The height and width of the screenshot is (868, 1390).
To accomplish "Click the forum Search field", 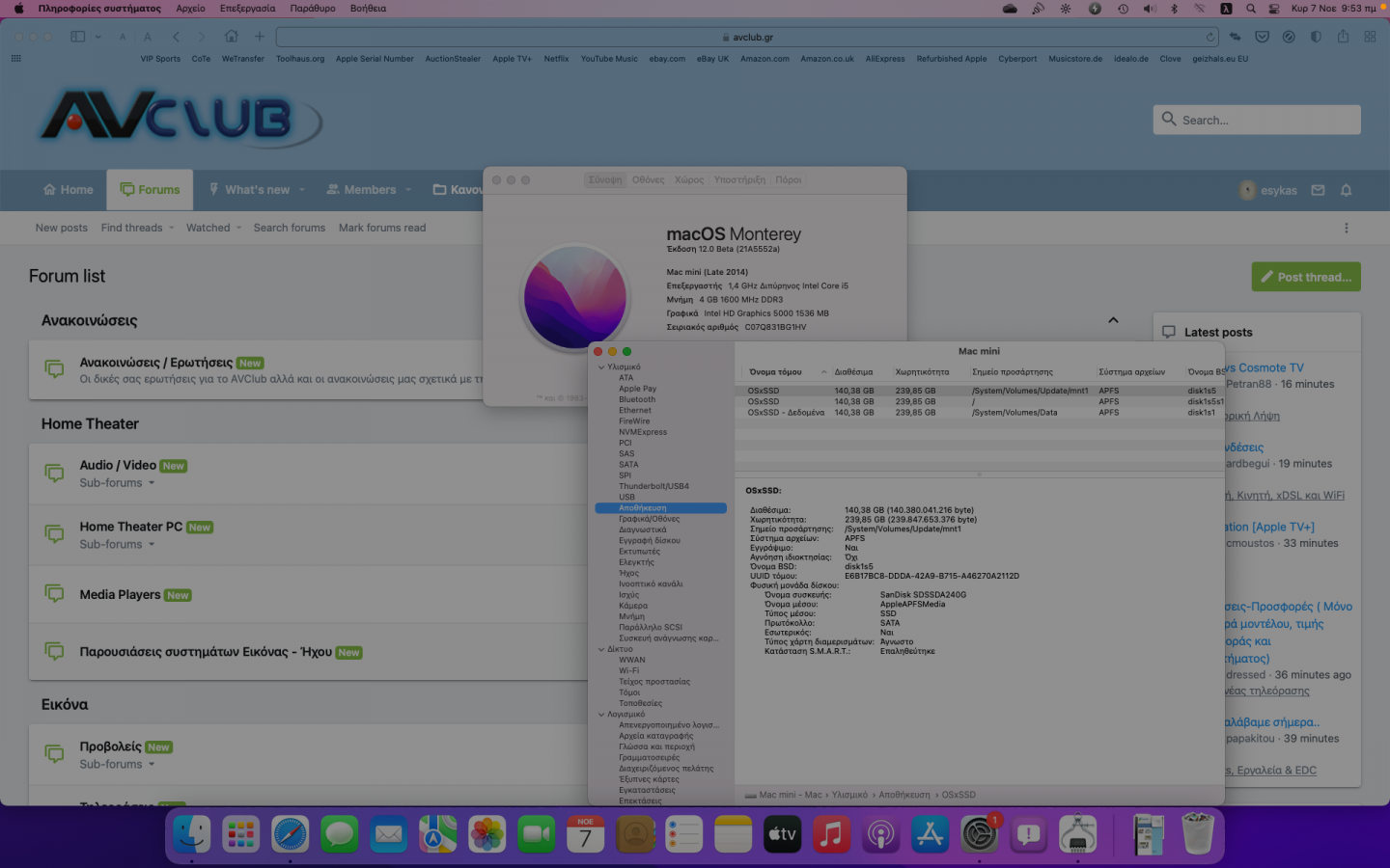I will click(x=1257, y=120).
